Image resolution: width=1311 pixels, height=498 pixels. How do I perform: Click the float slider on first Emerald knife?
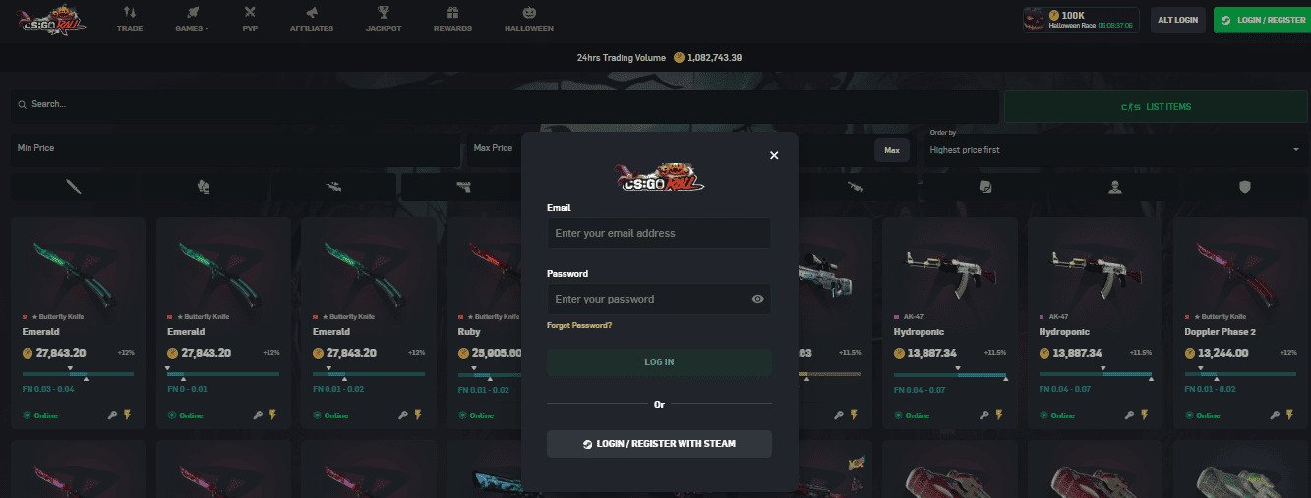(x=78, y=374)
